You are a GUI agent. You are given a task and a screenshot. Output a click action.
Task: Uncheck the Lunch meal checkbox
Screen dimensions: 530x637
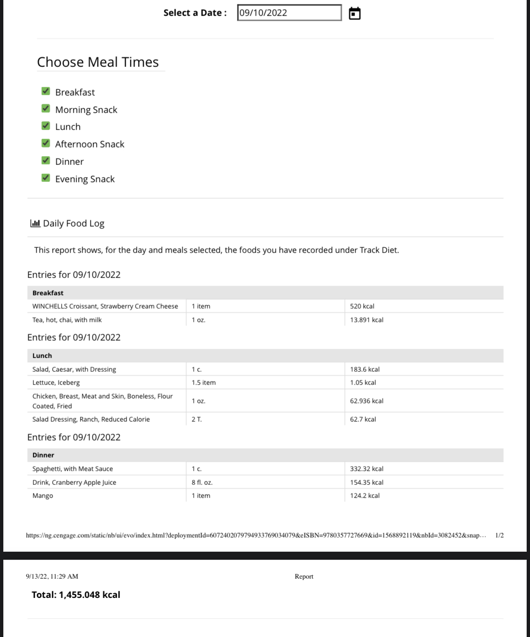click(x=46, y=126)
